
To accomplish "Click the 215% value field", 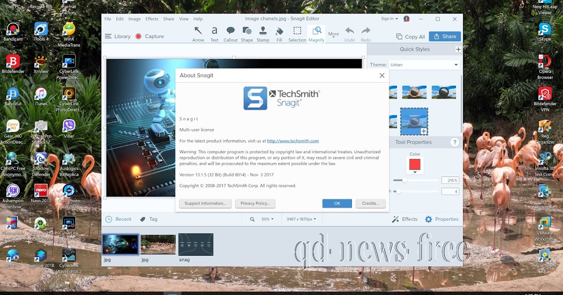I will (x=450, y=180).
